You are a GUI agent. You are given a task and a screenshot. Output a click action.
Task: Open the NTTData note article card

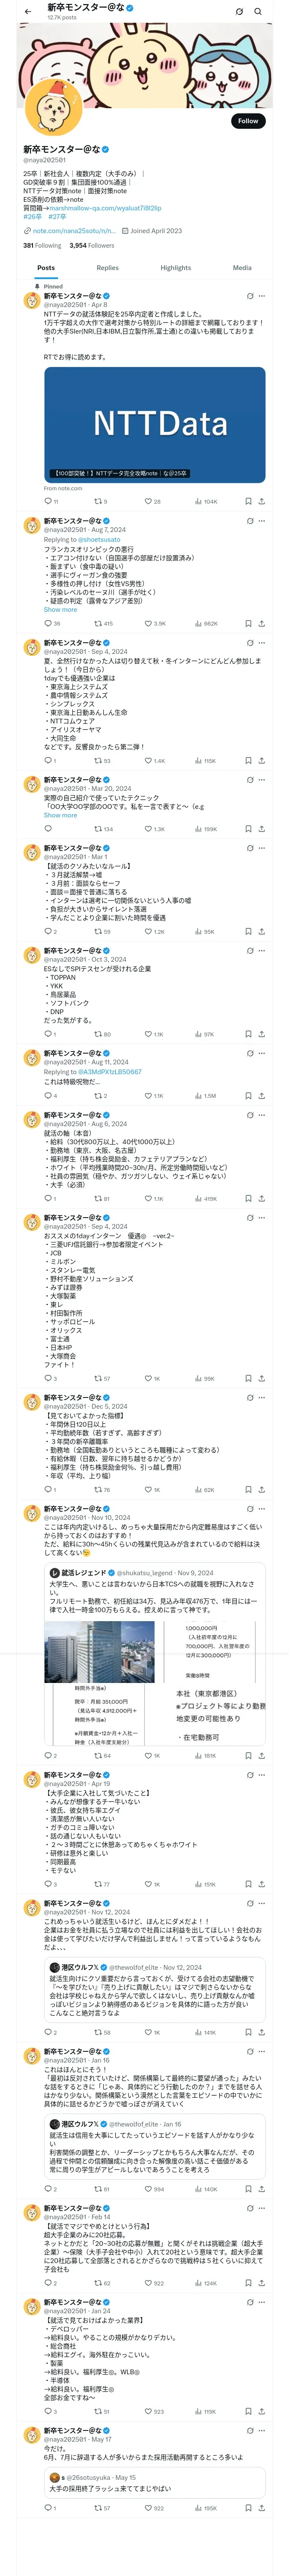[x=155, y=424]
